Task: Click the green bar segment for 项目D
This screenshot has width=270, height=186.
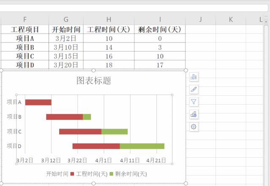Action: (x=142, y=146)
